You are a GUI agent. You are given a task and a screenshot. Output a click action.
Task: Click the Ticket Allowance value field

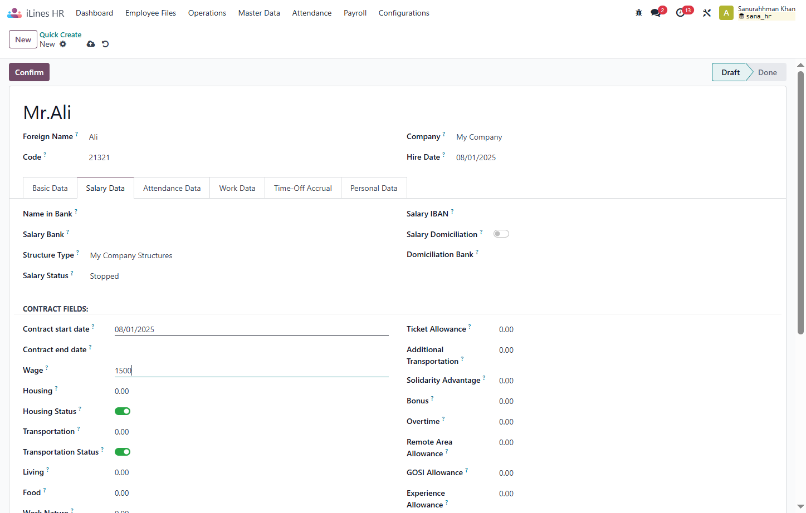tap(635, 329)
